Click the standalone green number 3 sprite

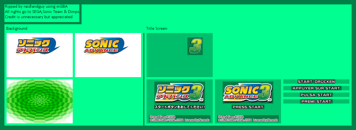pyautogui.click(x=195, y=46)
